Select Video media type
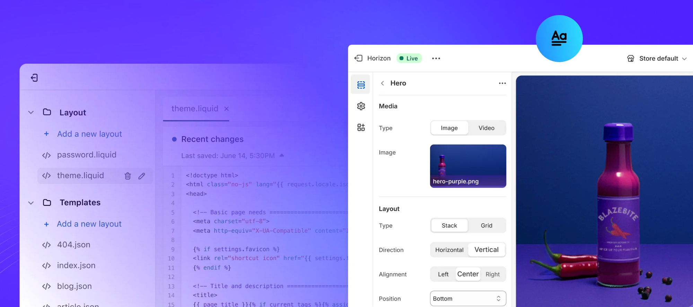Image resolution: width=693 pixels, height=307 pixels. click(x=486, y=128)
